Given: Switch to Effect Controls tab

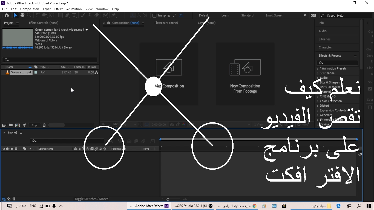Looking at the screenshot, I should tap(44, 23).
